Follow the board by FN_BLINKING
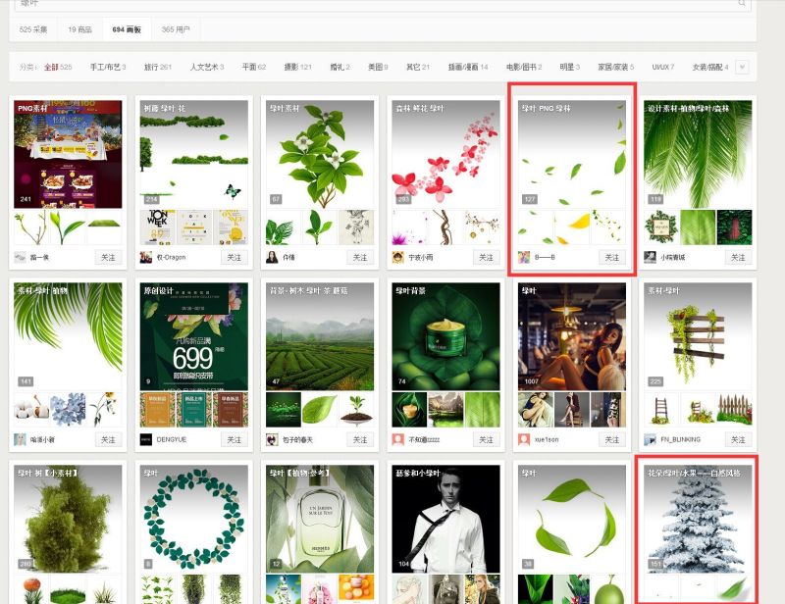Image resolution: width=785 pixels, height=604 pixels. click(738, 439)
